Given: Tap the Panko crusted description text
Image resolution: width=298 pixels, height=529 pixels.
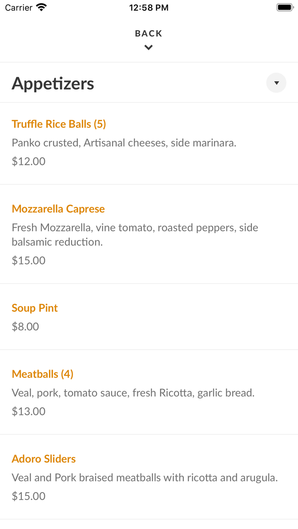Looking at the screenshot, I should pos(124,143).
